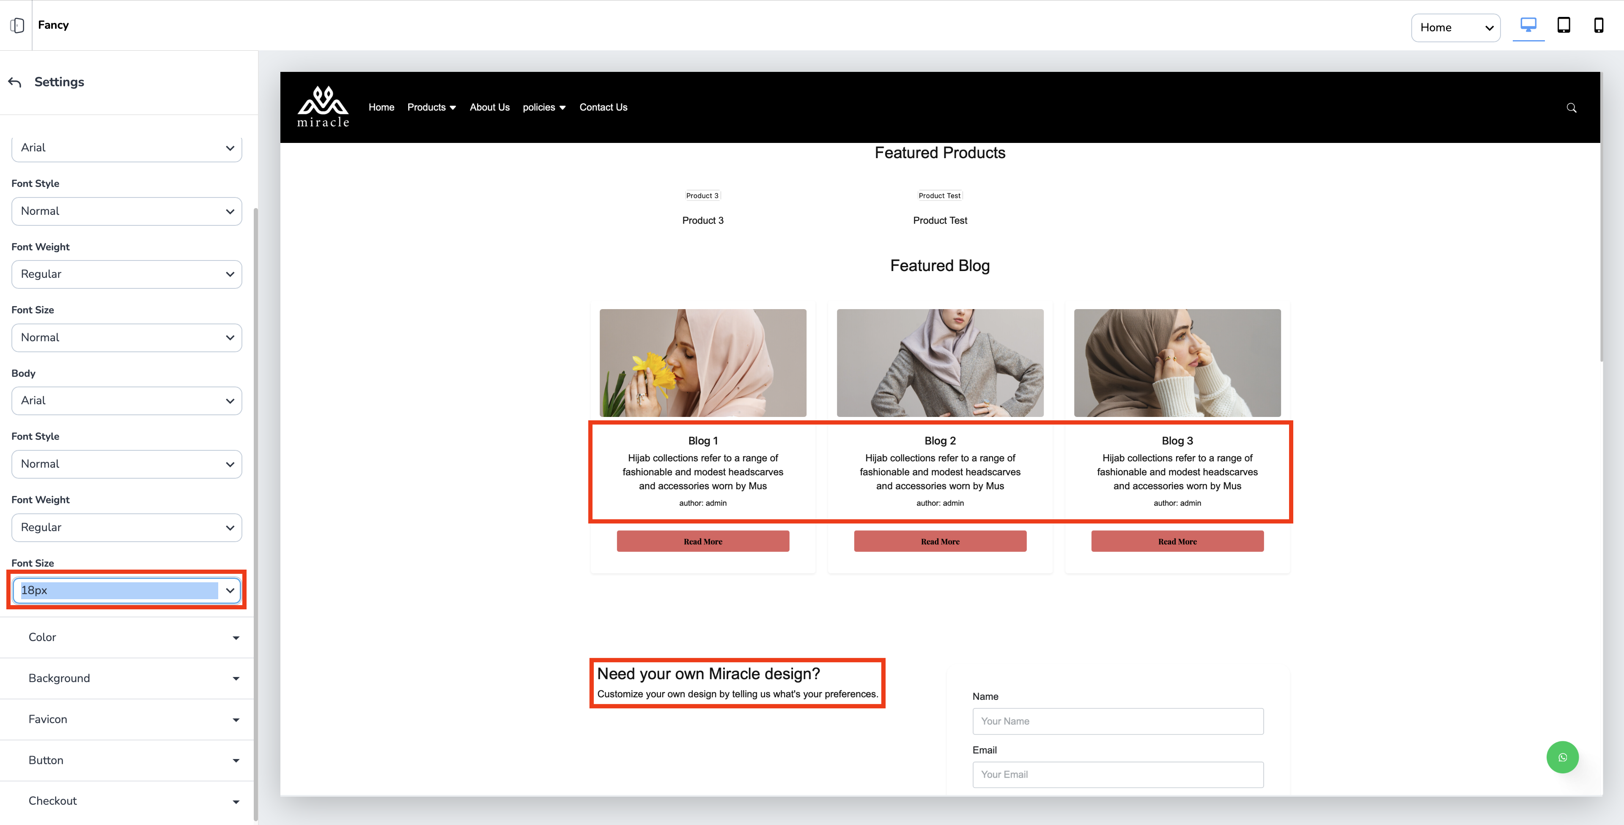Open the Products menu in navigation
The image size is (1624, 825).
pos(431,107)
